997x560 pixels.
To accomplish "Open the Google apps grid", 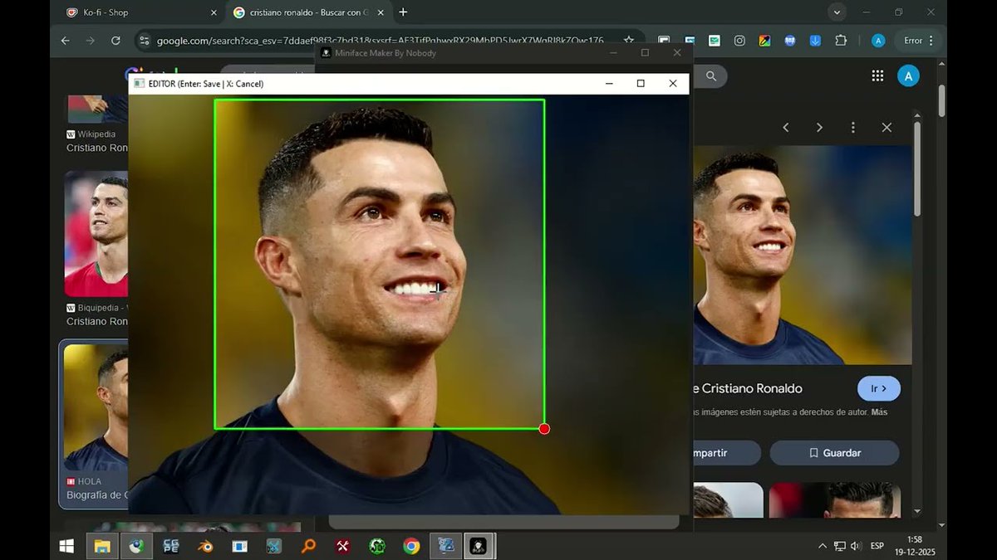I will [877, 75].
